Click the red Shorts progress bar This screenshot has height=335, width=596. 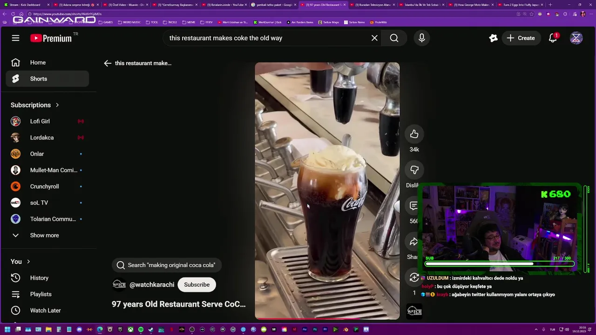tap(327, 319)
